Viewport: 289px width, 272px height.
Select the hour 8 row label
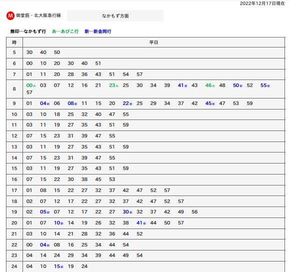(14, 89)
